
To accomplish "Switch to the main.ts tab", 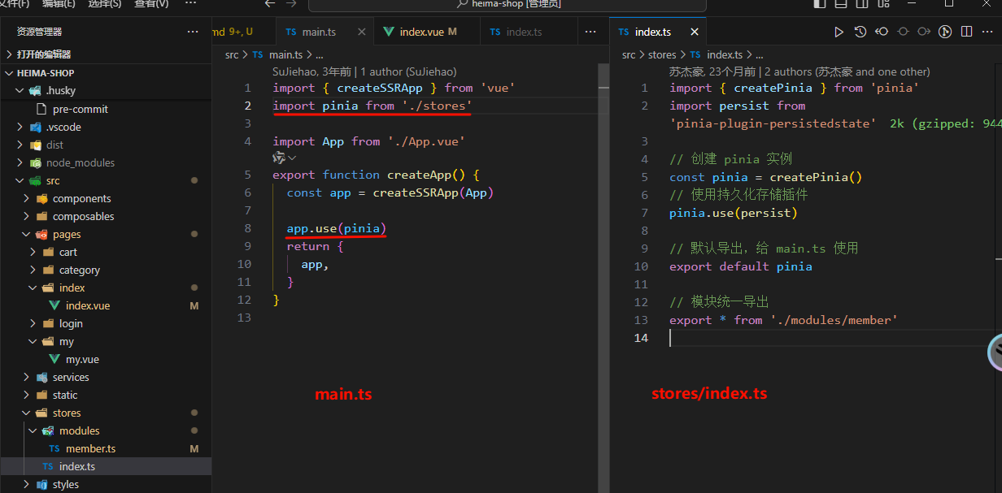I will pos(325,32).
